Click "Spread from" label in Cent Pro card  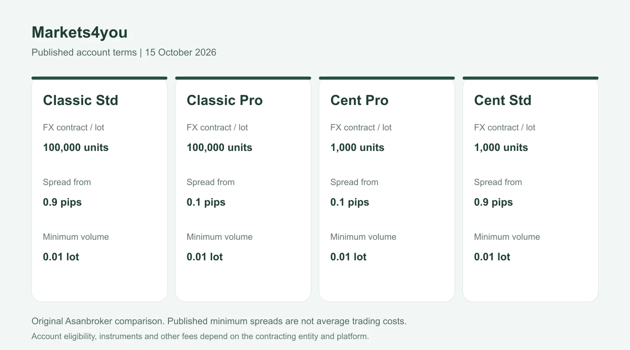click(354, 182)
